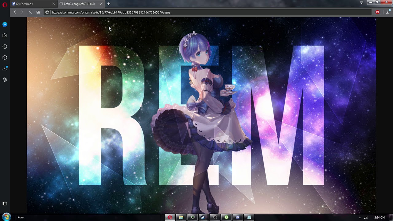Viewport: 393px width, 221px height.
Task: Open the network signal tray icon
Action: 366,218
